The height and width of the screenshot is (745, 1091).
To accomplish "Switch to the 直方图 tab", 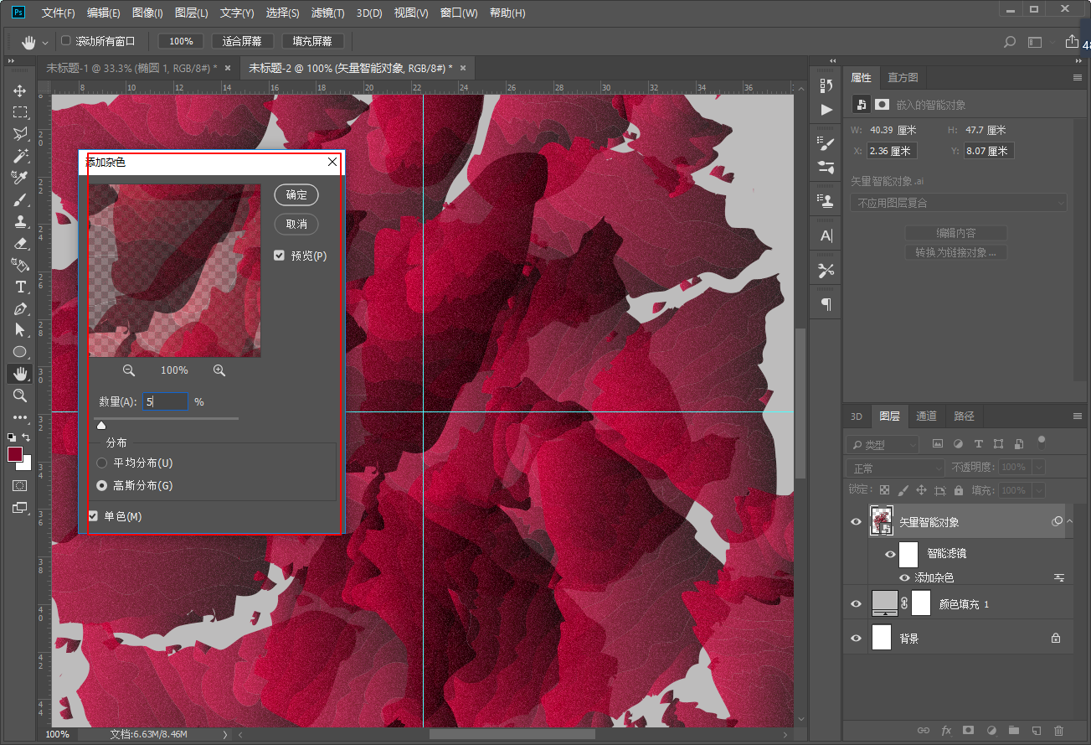I will [903, 77].
